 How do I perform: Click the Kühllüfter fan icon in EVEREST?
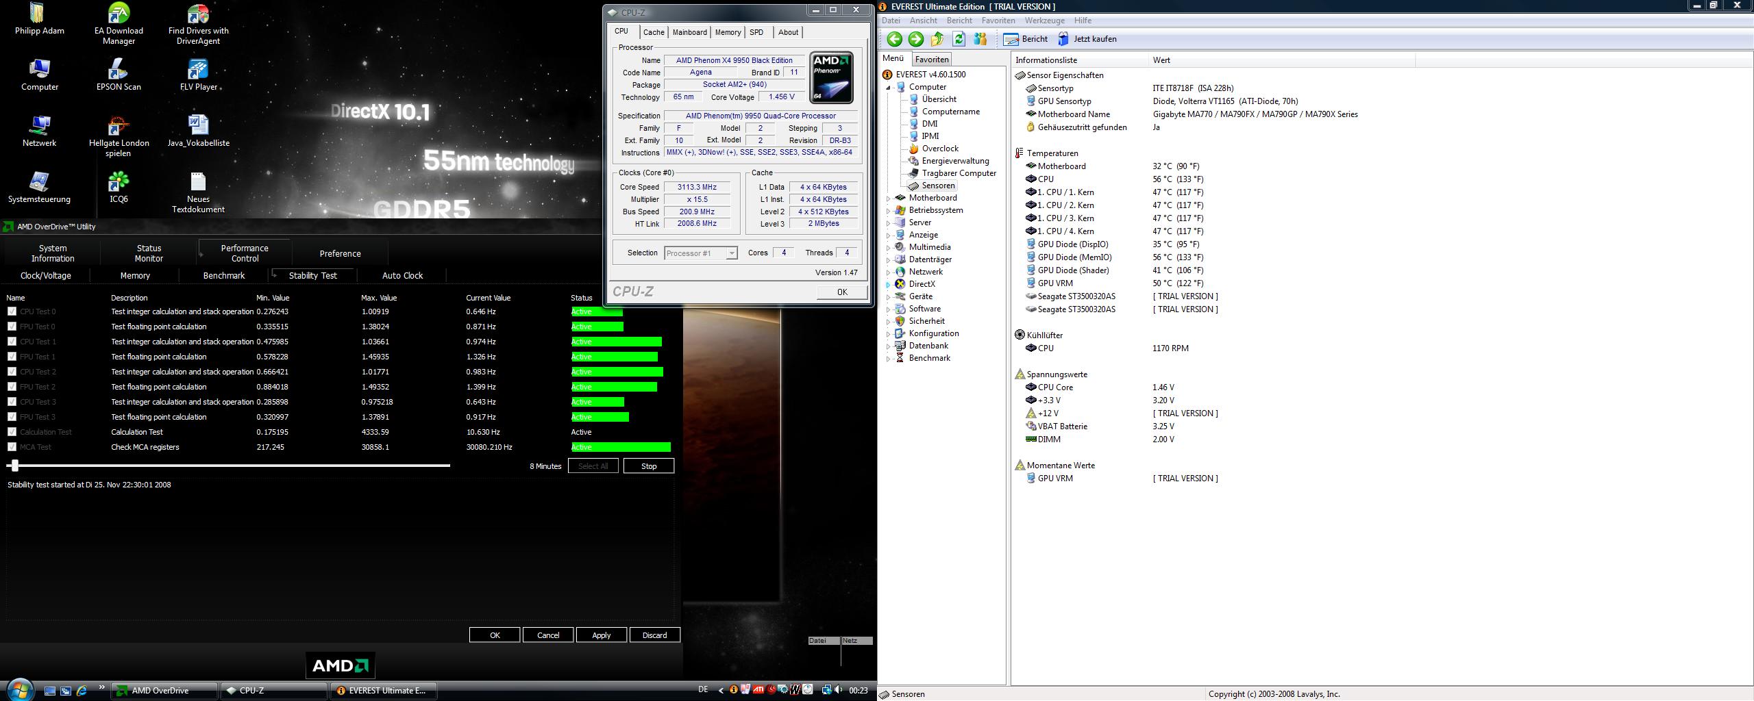(x=1020, y=335)
